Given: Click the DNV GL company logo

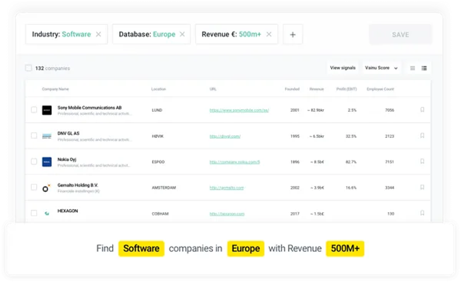Looking at the screenshot, I should point(47,136).
